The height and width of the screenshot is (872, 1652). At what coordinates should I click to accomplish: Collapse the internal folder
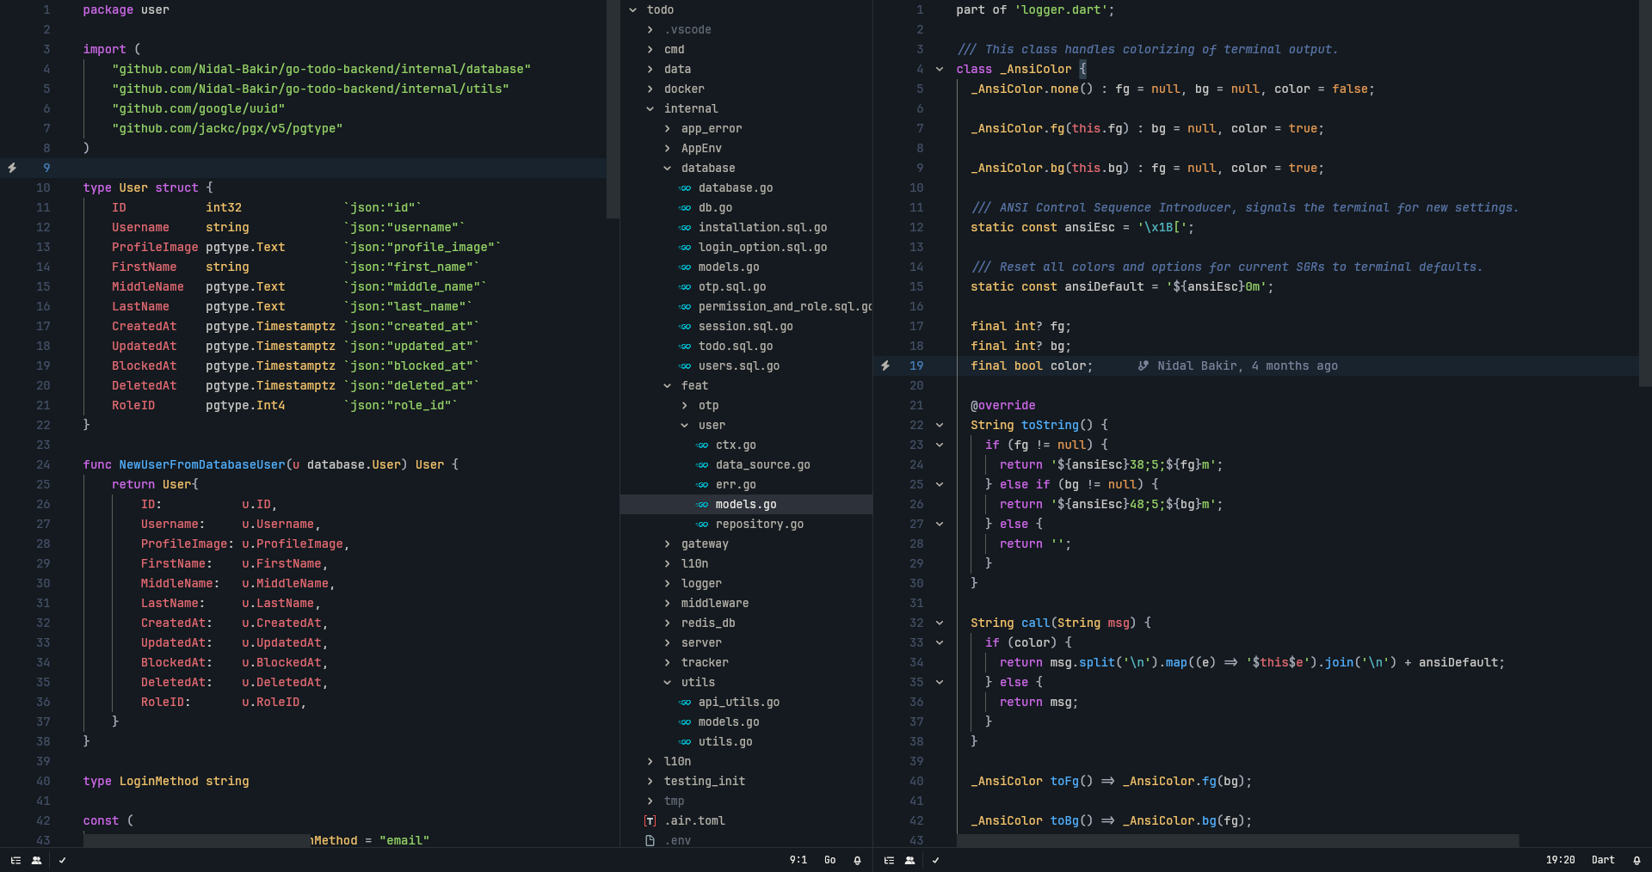tap(650, 108)
